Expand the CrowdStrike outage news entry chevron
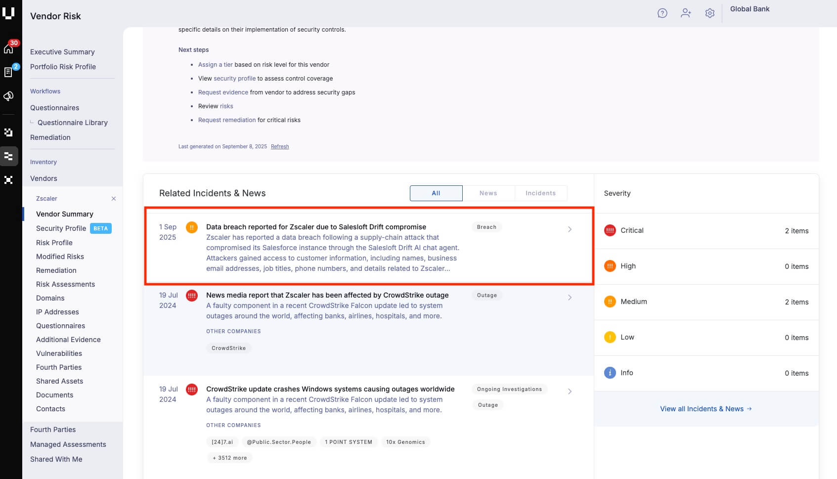This screenshot has width=837, height=479. [570, 297]
